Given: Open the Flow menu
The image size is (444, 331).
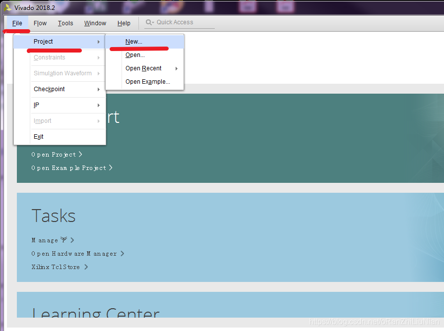Looking at the screenshot, I should pyautogui.click(x=40, y=23).
